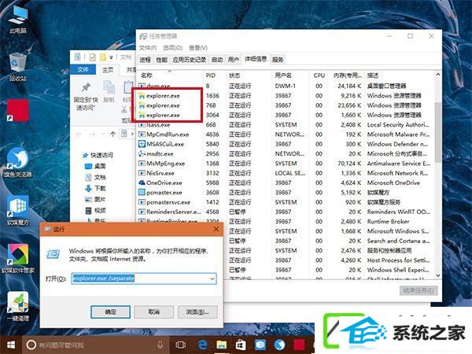Click the Task View taskbar icon

181,345
